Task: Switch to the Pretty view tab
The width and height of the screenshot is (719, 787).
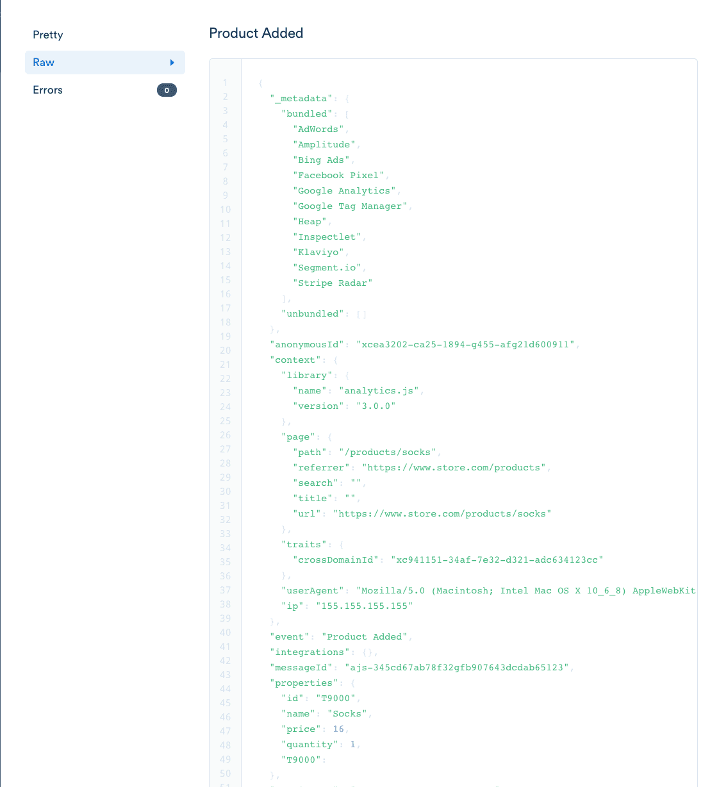Action: tap(47, 35)
